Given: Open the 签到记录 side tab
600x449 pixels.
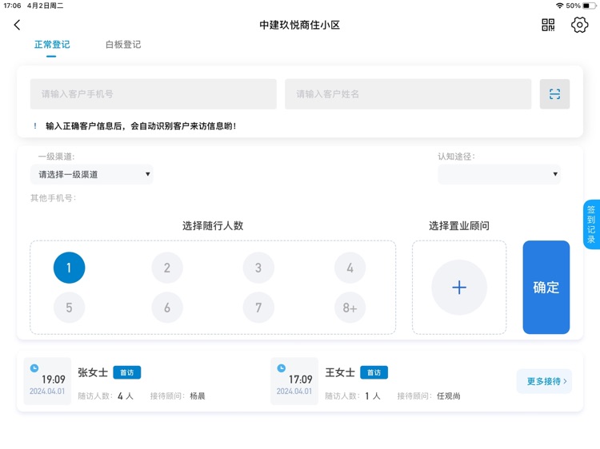Looking at the screenshot, I should pyautogui.click(x=591, y=224).
